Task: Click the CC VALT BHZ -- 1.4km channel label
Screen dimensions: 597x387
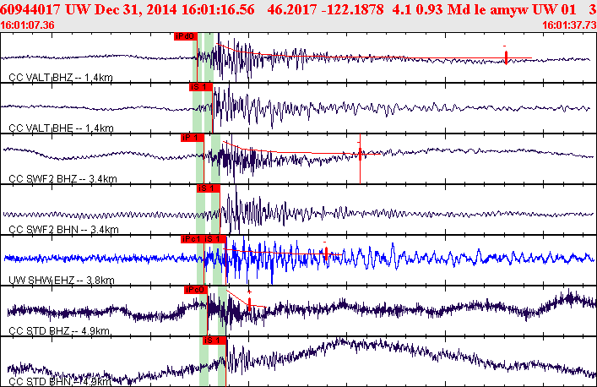Action: point(61,78)
